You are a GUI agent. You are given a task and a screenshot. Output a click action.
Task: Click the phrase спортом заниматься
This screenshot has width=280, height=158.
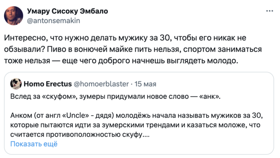click(x=222, y=49)
